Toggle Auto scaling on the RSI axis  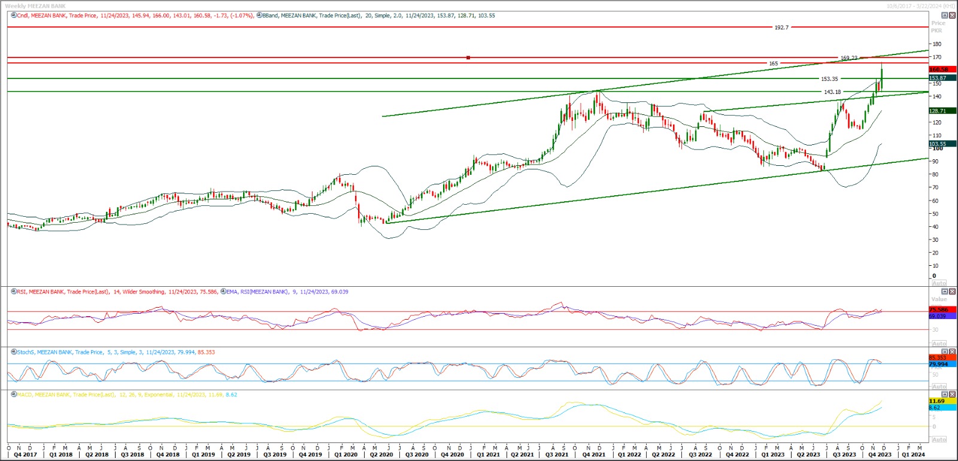(x=939, y=344)
